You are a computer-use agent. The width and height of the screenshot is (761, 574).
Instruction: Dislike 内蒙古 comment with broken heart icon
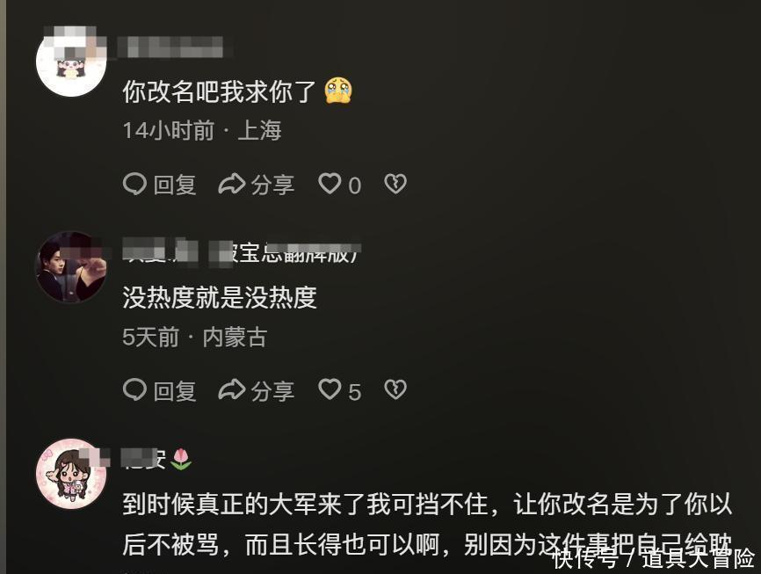point(395,390)
